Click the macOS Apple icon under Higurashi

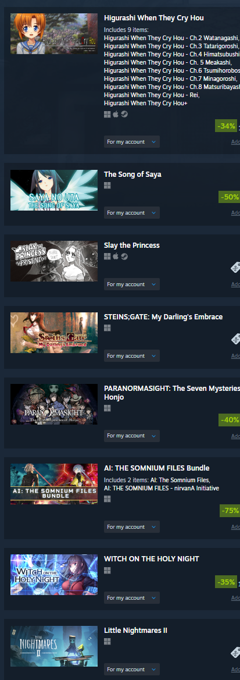point(116,114)
